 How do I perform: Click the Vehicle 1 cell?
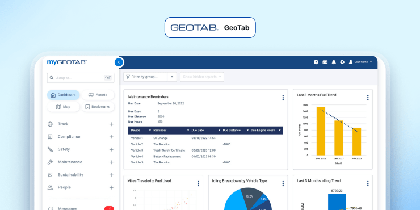[137, 138]
